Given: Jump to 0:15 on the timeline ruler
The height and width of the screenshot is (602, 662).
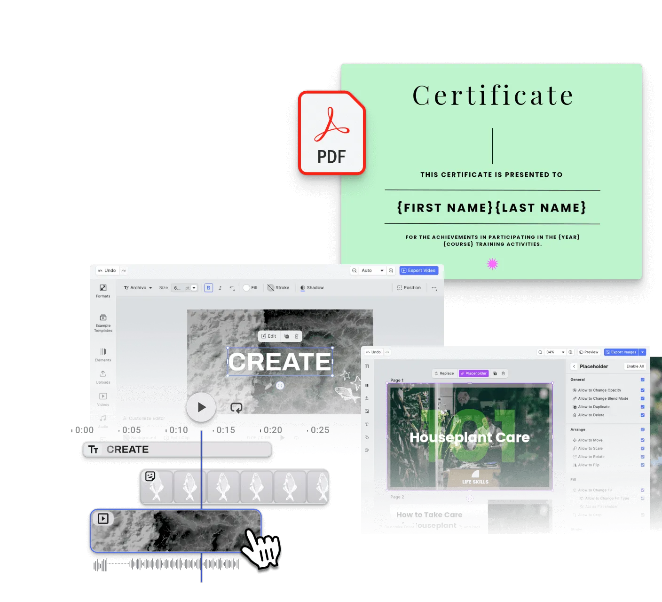Looking at the screenshot, I should tap(226, 430).
